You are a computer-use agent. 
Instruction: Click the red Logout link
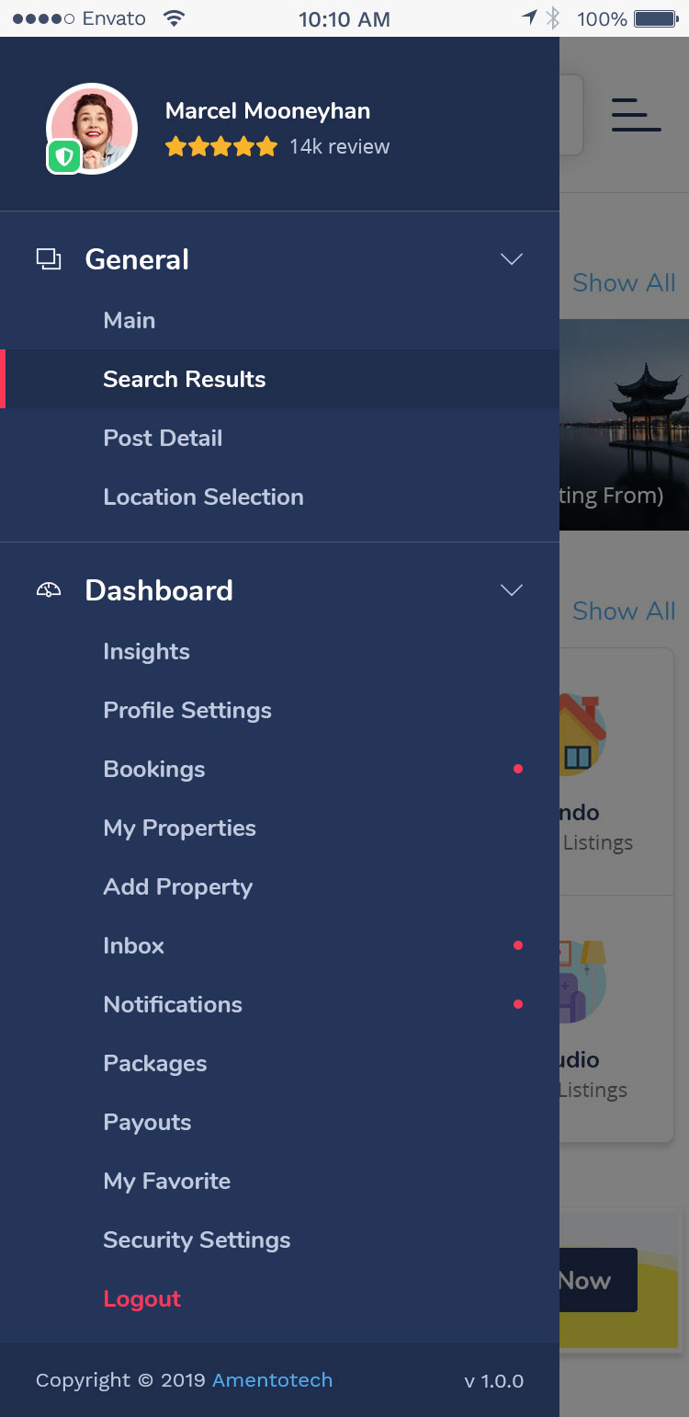(x=142, y=1298)
